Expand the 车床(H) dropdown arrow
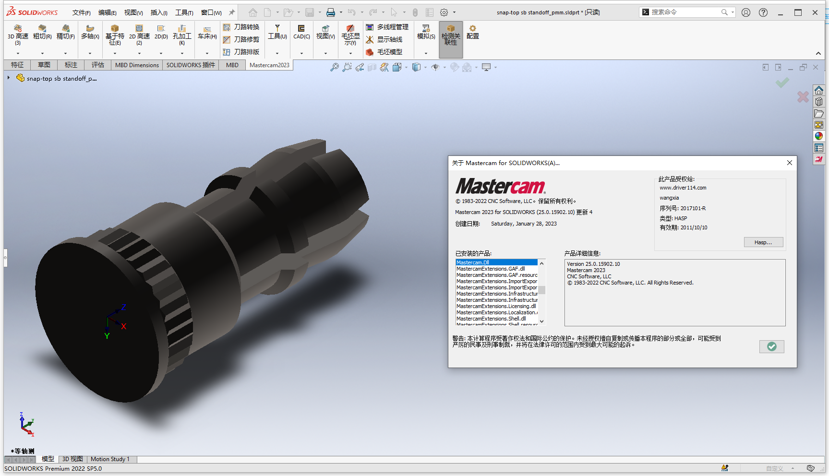This screenshot has width=829, height=476. click(207, 53)
